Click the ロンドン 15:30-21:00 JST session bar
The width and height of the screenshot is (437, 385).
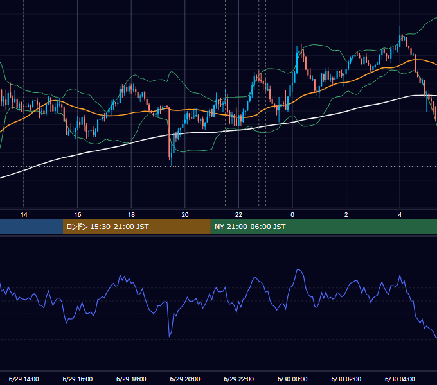click(x=136, y=227)
